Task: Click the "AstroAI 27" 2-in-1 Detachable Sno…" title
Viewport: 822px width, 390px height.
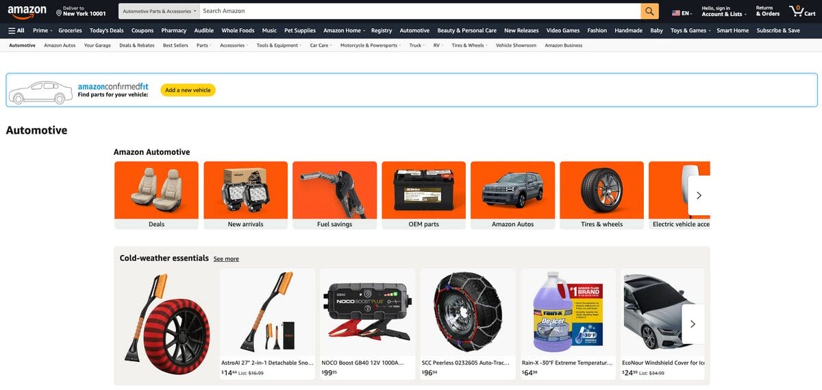Action: [x=267, y=363]
